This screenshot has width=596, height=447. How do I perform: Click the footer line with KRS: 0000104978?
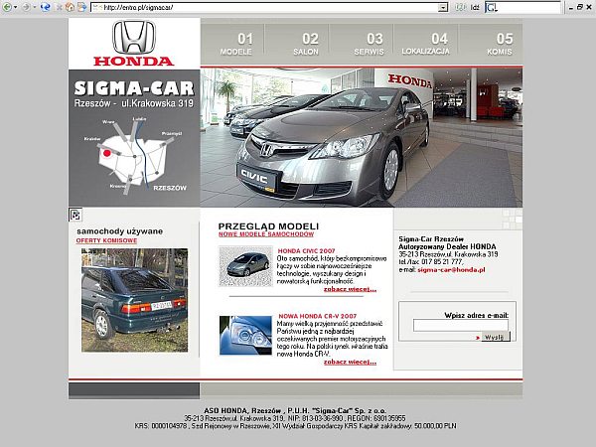(295, 426)
